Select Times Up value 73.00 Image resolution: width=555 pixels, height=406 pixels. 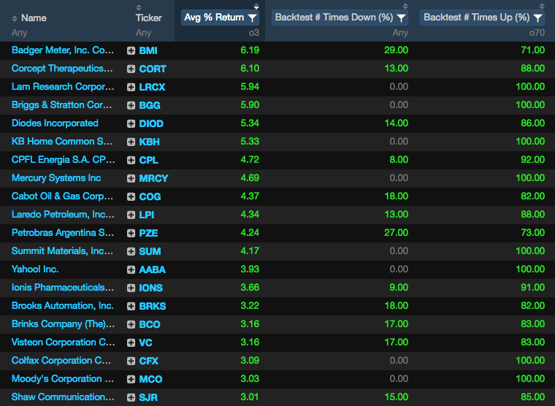pos(532,233)
